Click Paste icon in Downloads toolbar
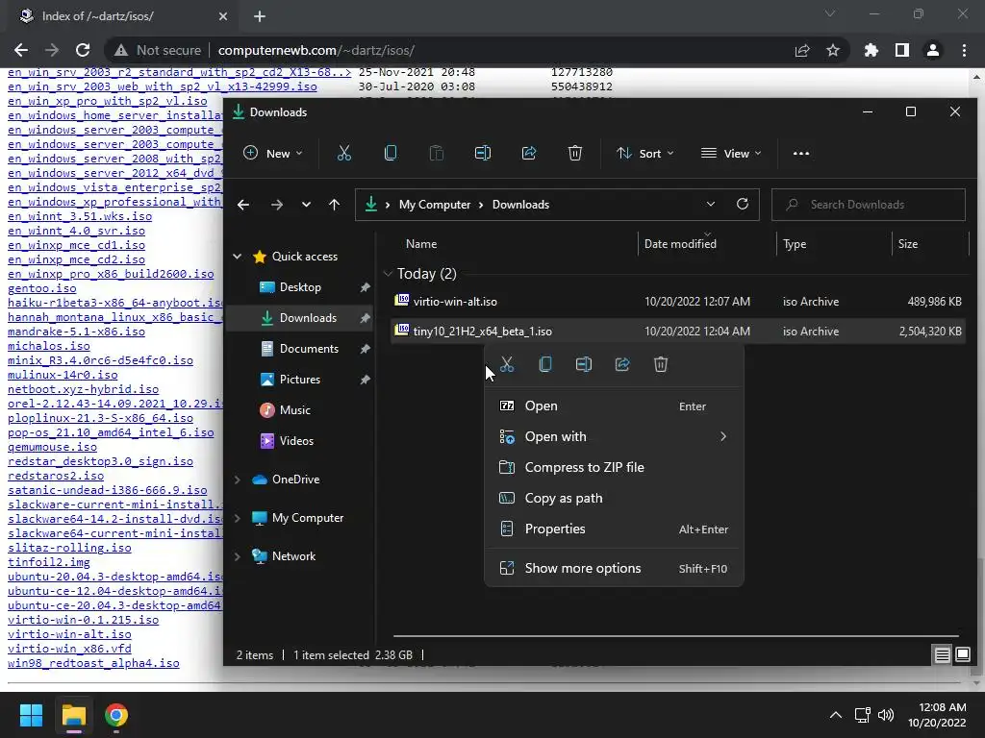Screen dimensions: 985x738 pos(437,153)
